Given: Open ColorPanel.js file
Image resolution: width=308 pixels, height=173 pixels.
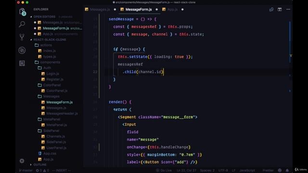Looking at the screenshot, I should point(57,91).
